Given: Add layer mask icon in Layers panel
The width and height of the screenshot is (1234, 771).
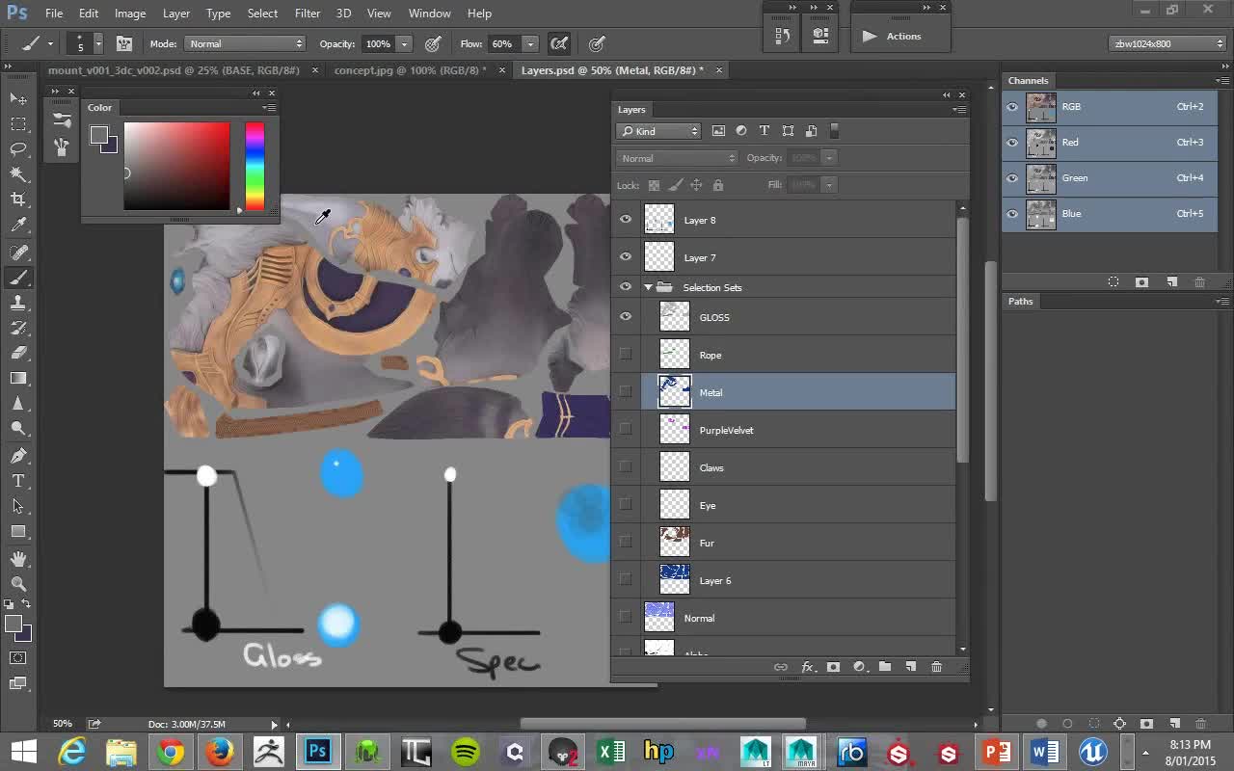Looking at the screenshot, I should pyautogui.click(x=833, y=667).
